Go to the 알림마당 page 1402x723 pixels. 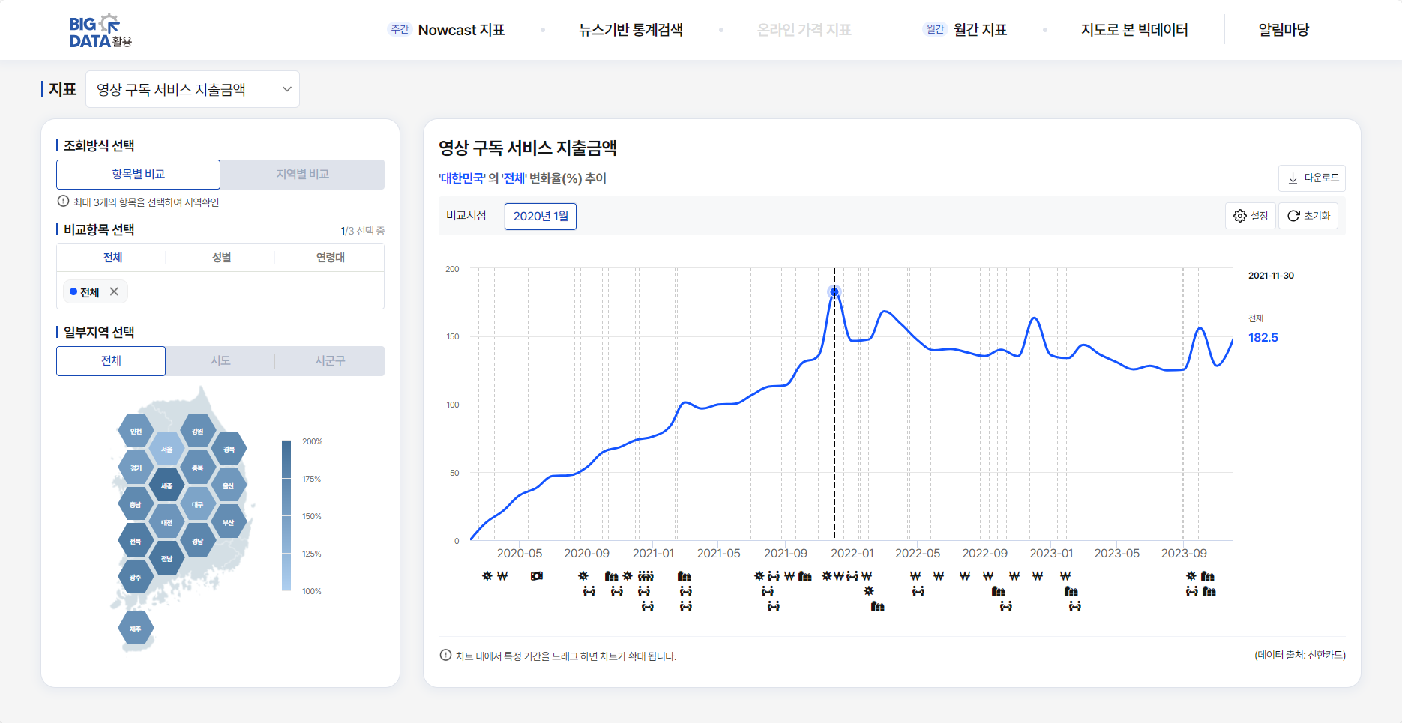pyautogui.click(x=1284, y=30)
